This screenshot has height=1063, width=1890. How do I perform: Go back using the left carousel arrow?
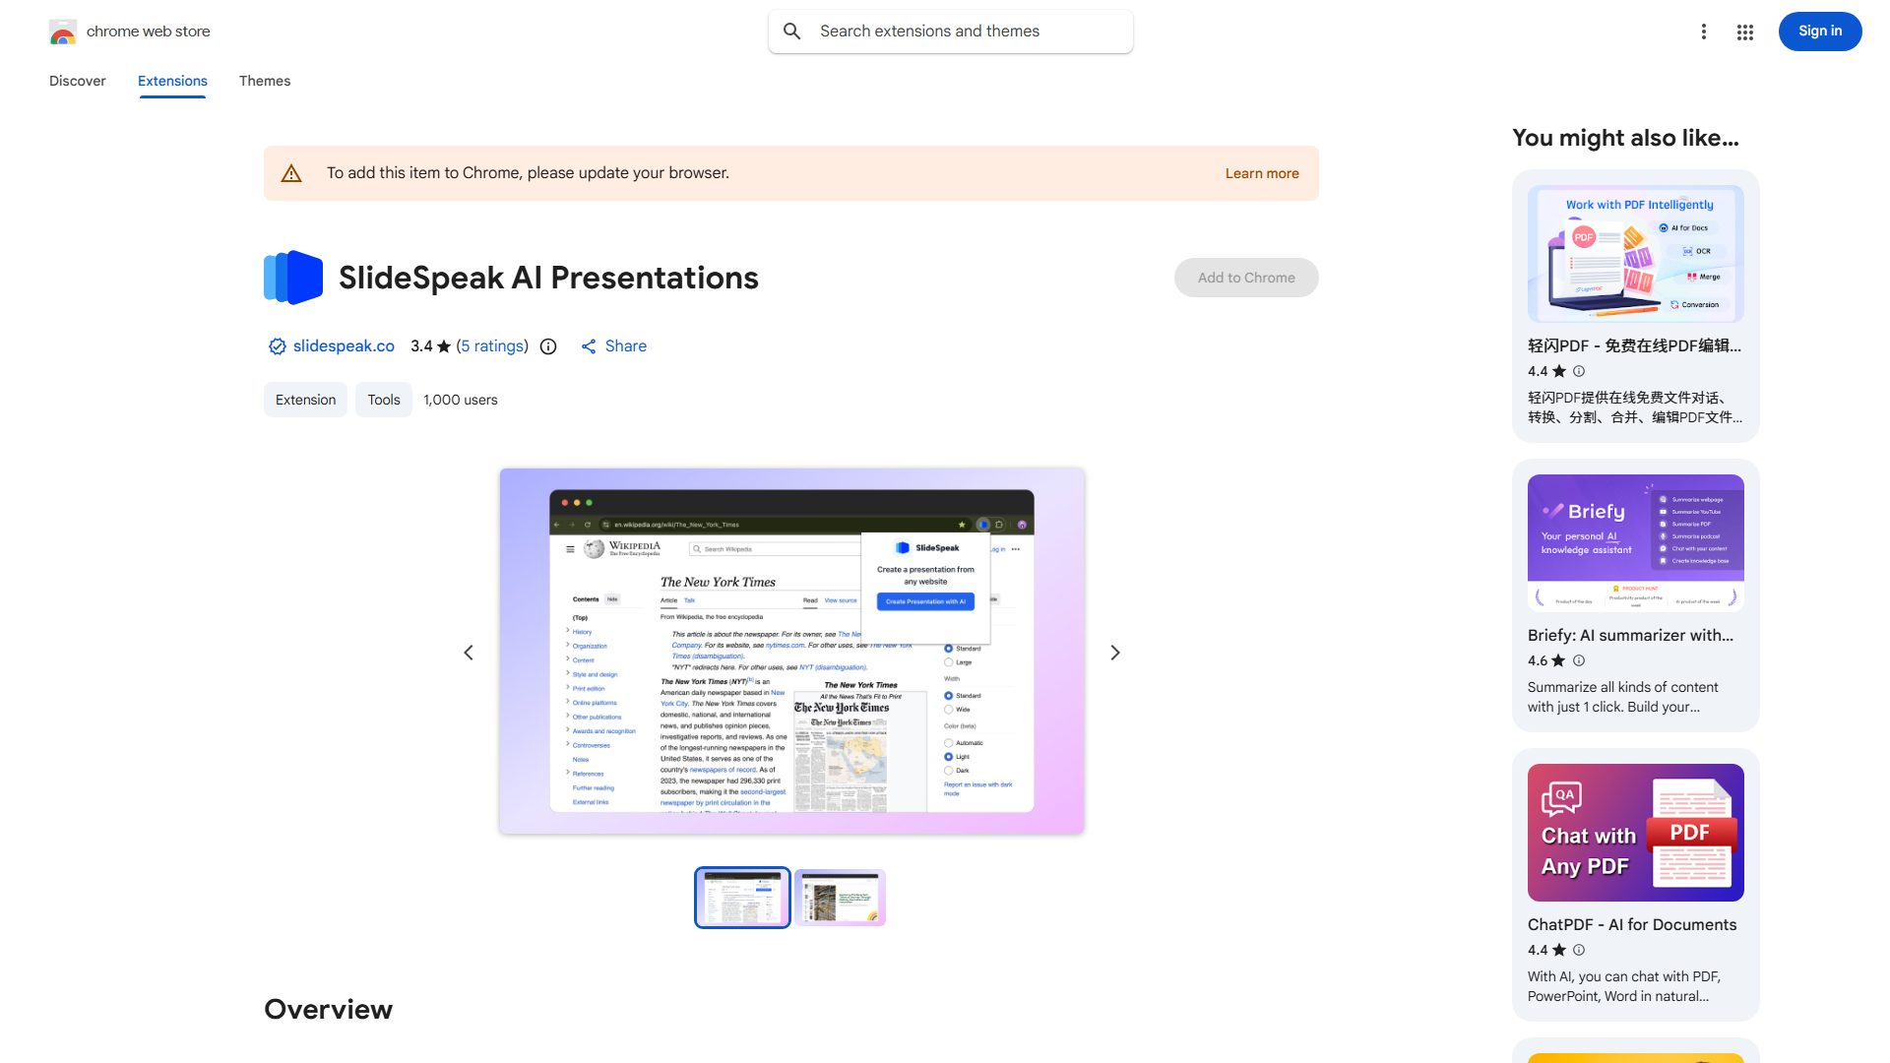pyautogui.click(x=469, y=652)
